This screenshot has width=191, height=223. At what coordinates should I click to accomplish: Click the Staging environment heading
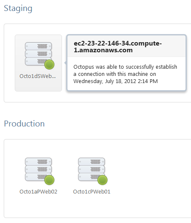pos(18,8)
